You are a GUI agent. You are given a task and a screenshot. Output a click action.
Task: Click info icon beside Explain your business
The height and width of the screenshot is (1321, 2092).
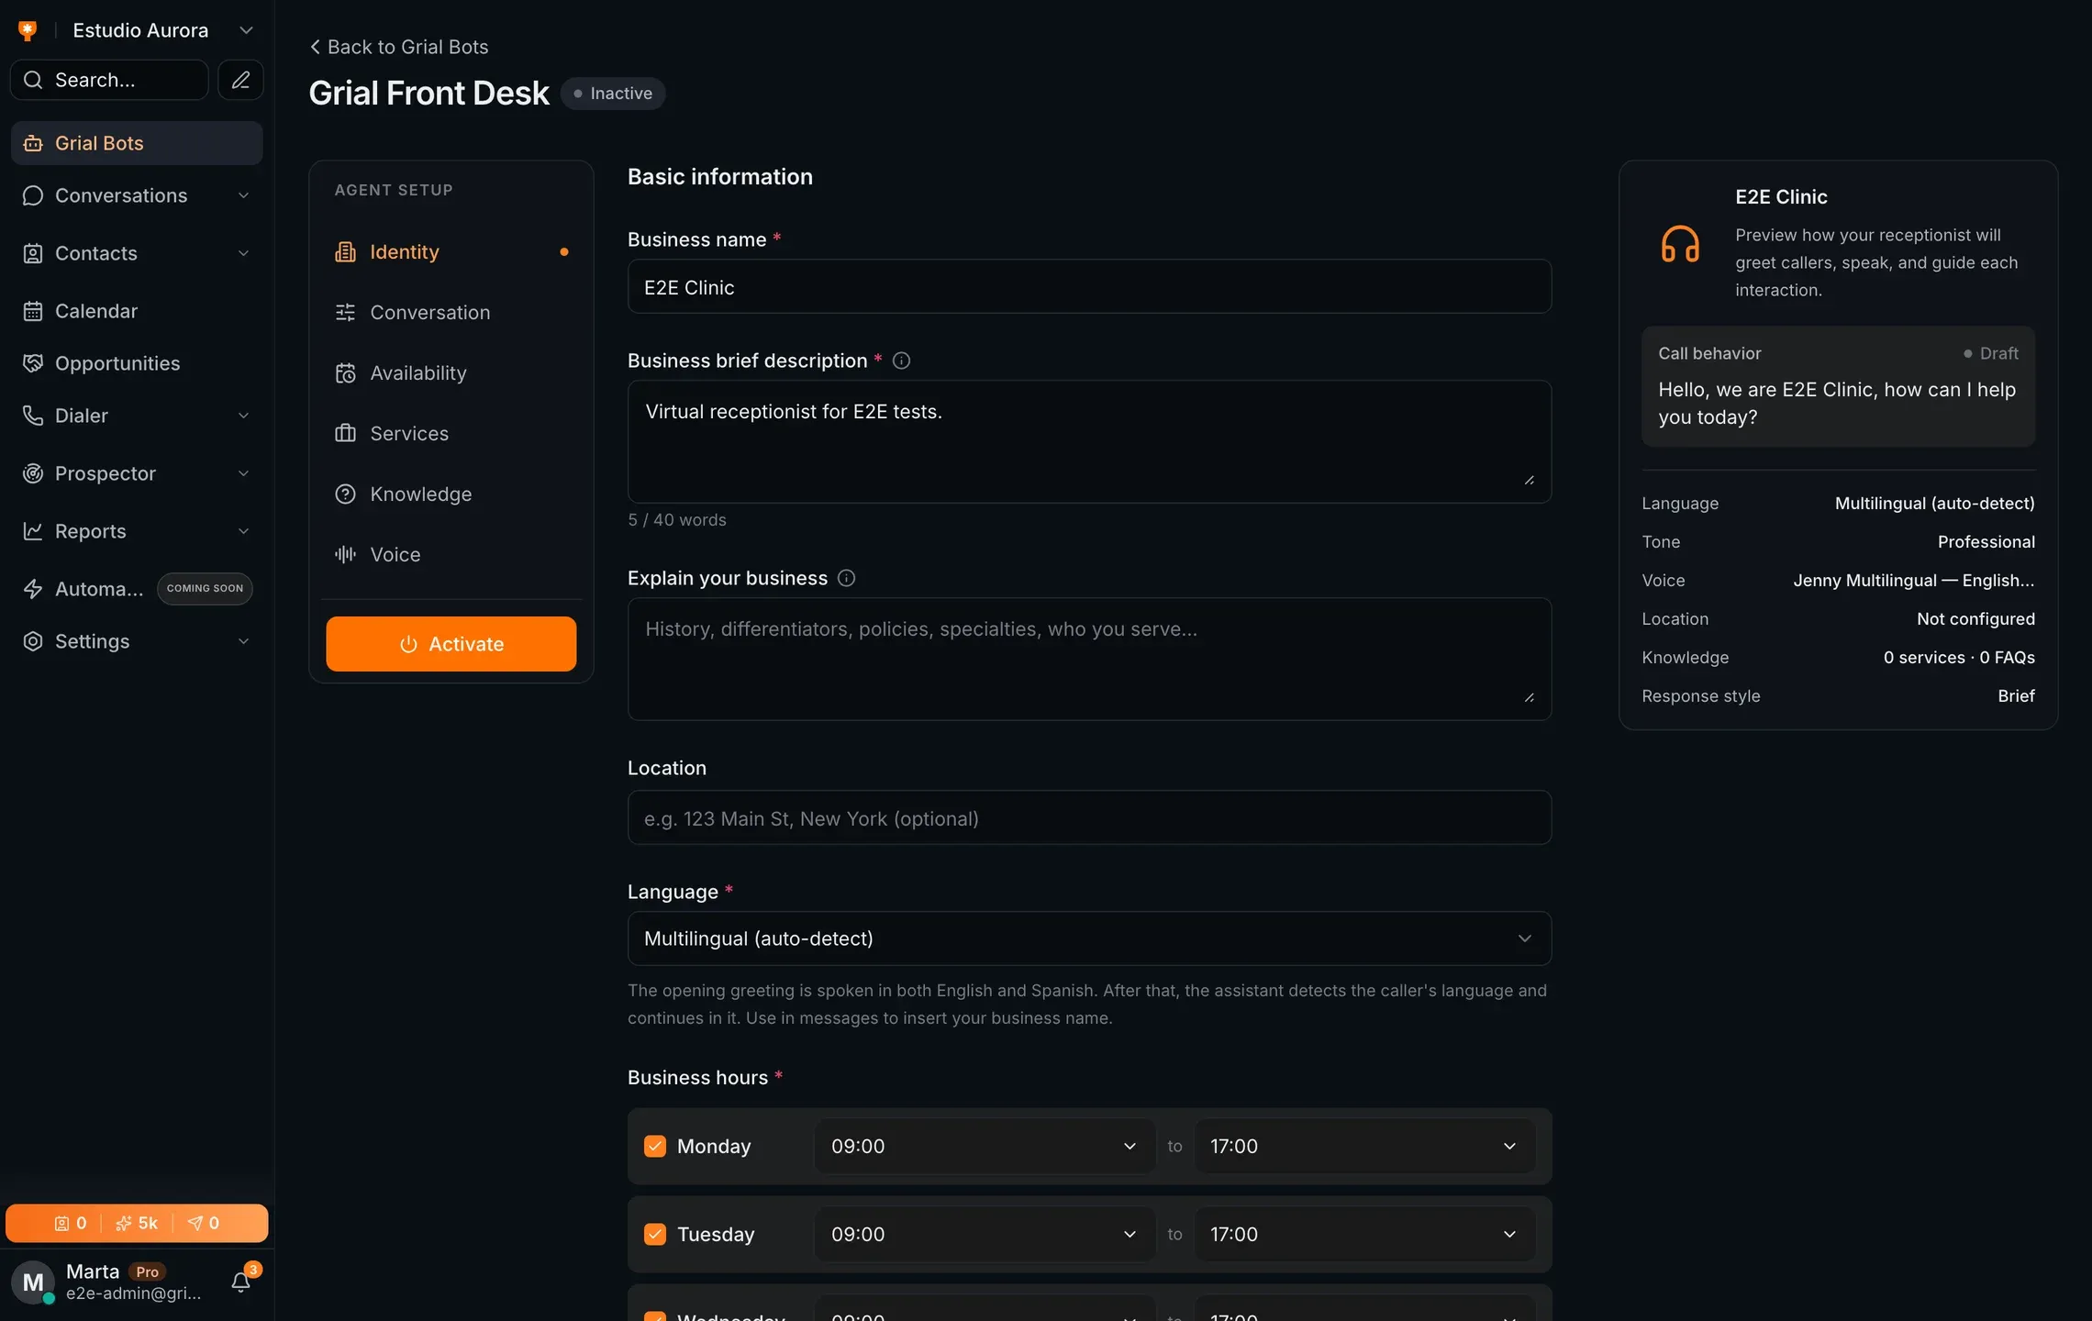[x=846, y=578]
